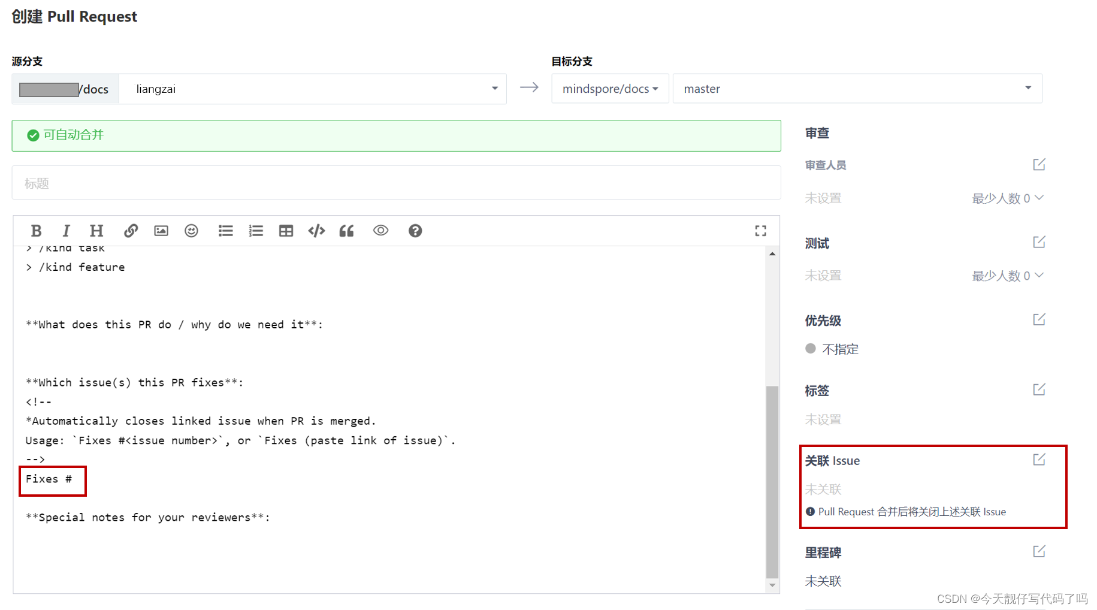Toggle bold formatting in the editor
The image size is (1097, 610).
[36, 230]
